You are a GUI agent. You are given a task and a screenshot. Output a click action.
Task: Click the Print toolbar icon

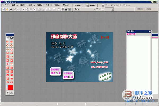point(19,9)
